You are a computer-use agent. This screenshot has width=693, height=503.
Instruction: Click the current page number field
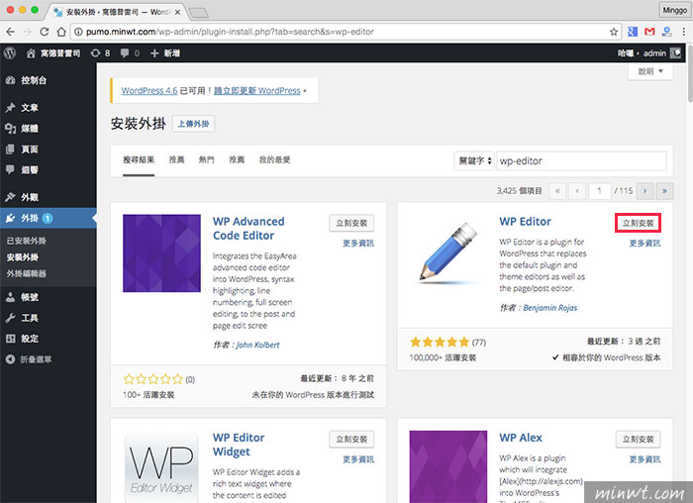[599, 191]
